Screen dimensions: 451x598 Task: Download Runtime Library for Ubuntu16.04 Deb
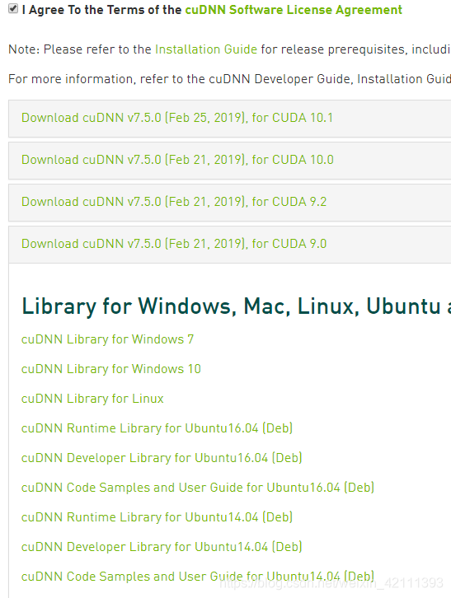coord(157,428)
